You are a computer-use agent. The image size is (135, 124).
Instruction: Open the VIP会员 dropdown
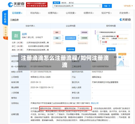[128, 6]
